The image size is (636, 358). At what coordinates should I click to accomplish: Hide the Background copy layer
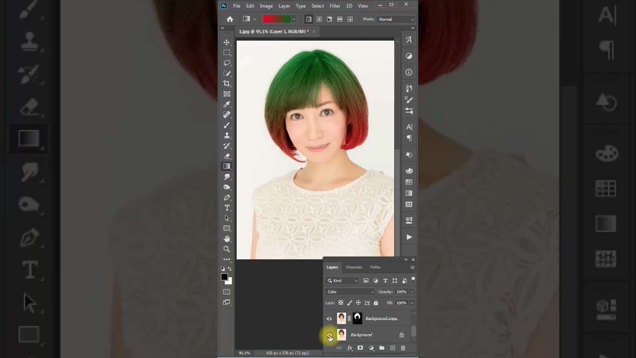click(329, 319)
